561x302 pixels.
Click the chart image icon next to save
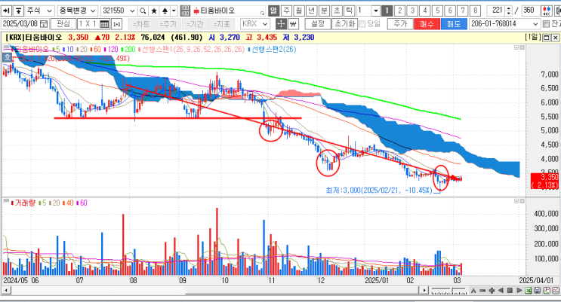coord(547,291)
